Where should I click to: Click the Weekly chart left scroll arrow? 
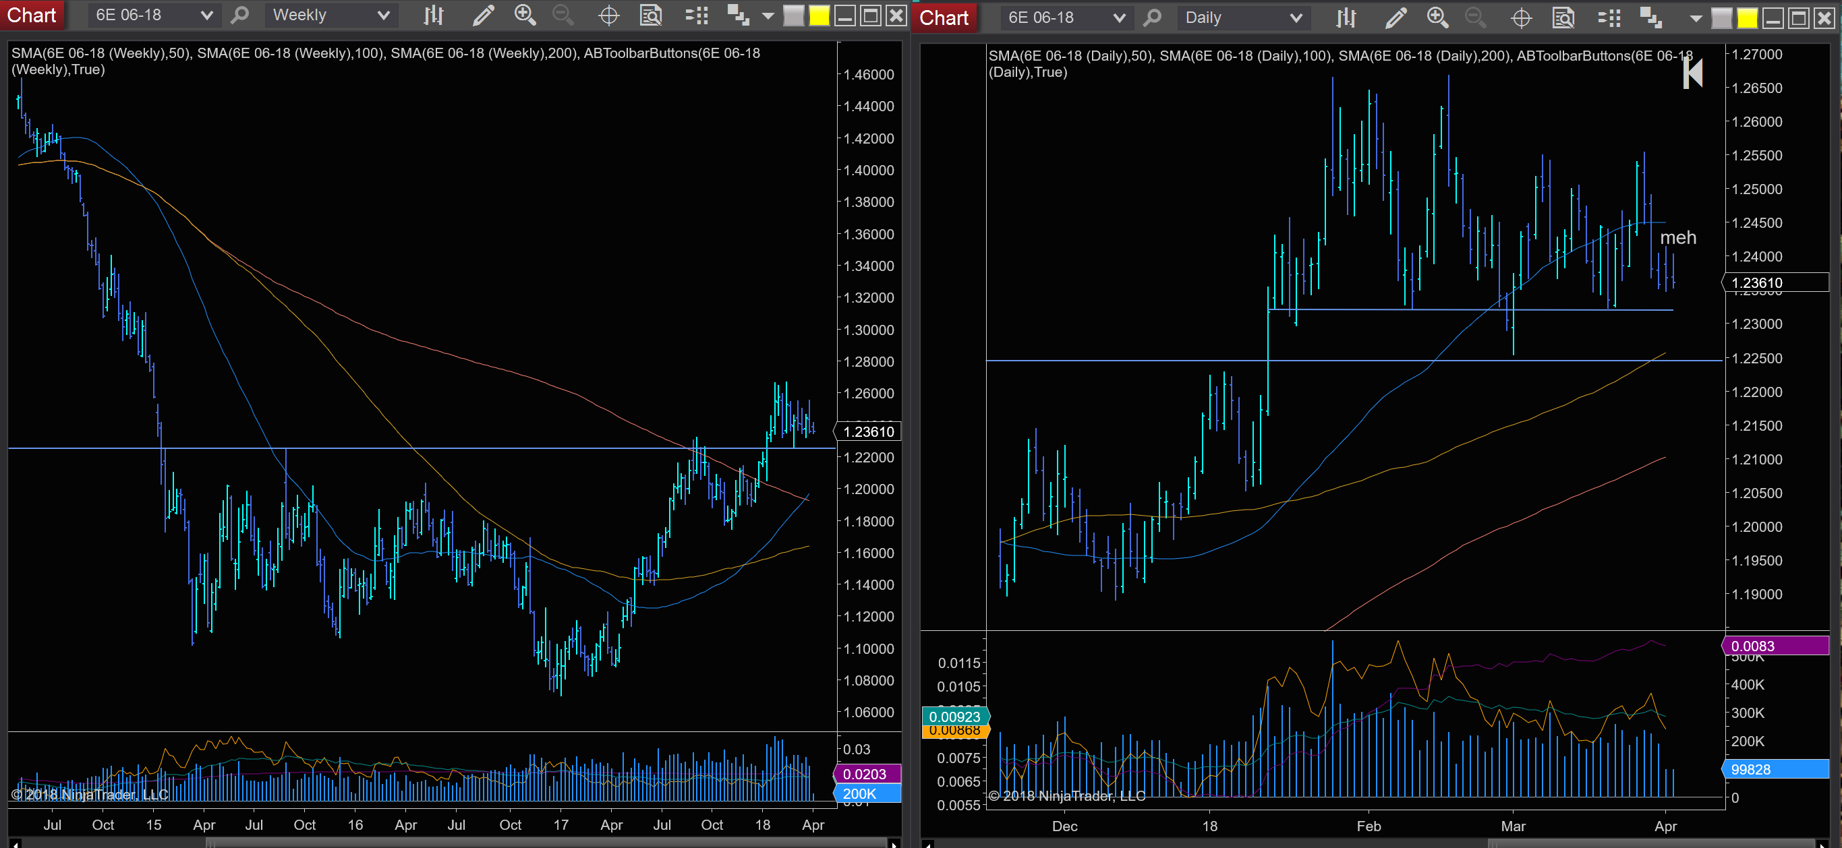15,844
